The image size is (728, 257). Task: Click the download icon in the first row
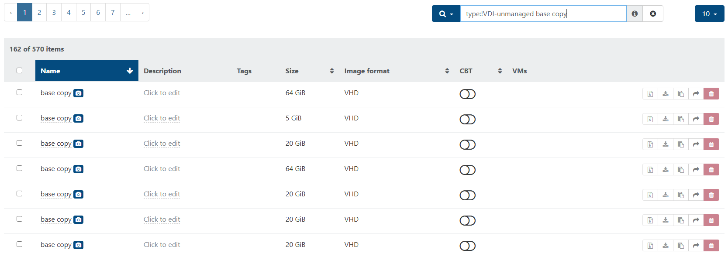point(666,94)
